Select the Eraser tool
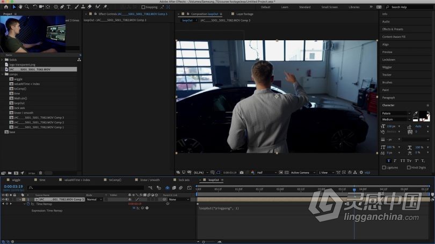 90,6
